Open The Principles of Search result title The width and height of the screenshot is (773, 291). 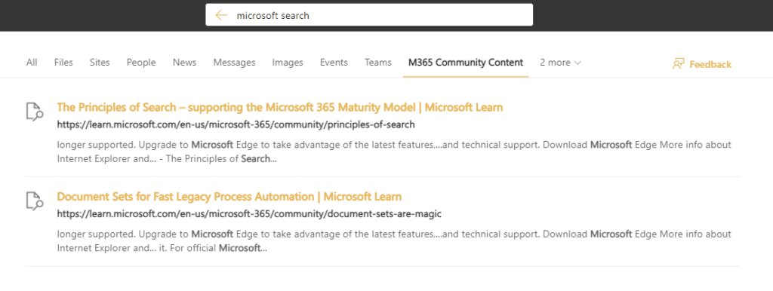(280, 107)
